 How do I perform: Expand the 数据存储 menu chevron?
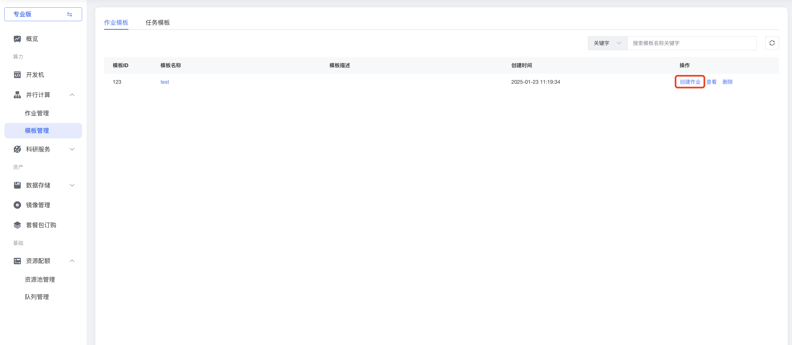pyautogui.click(x=72, y=185)
